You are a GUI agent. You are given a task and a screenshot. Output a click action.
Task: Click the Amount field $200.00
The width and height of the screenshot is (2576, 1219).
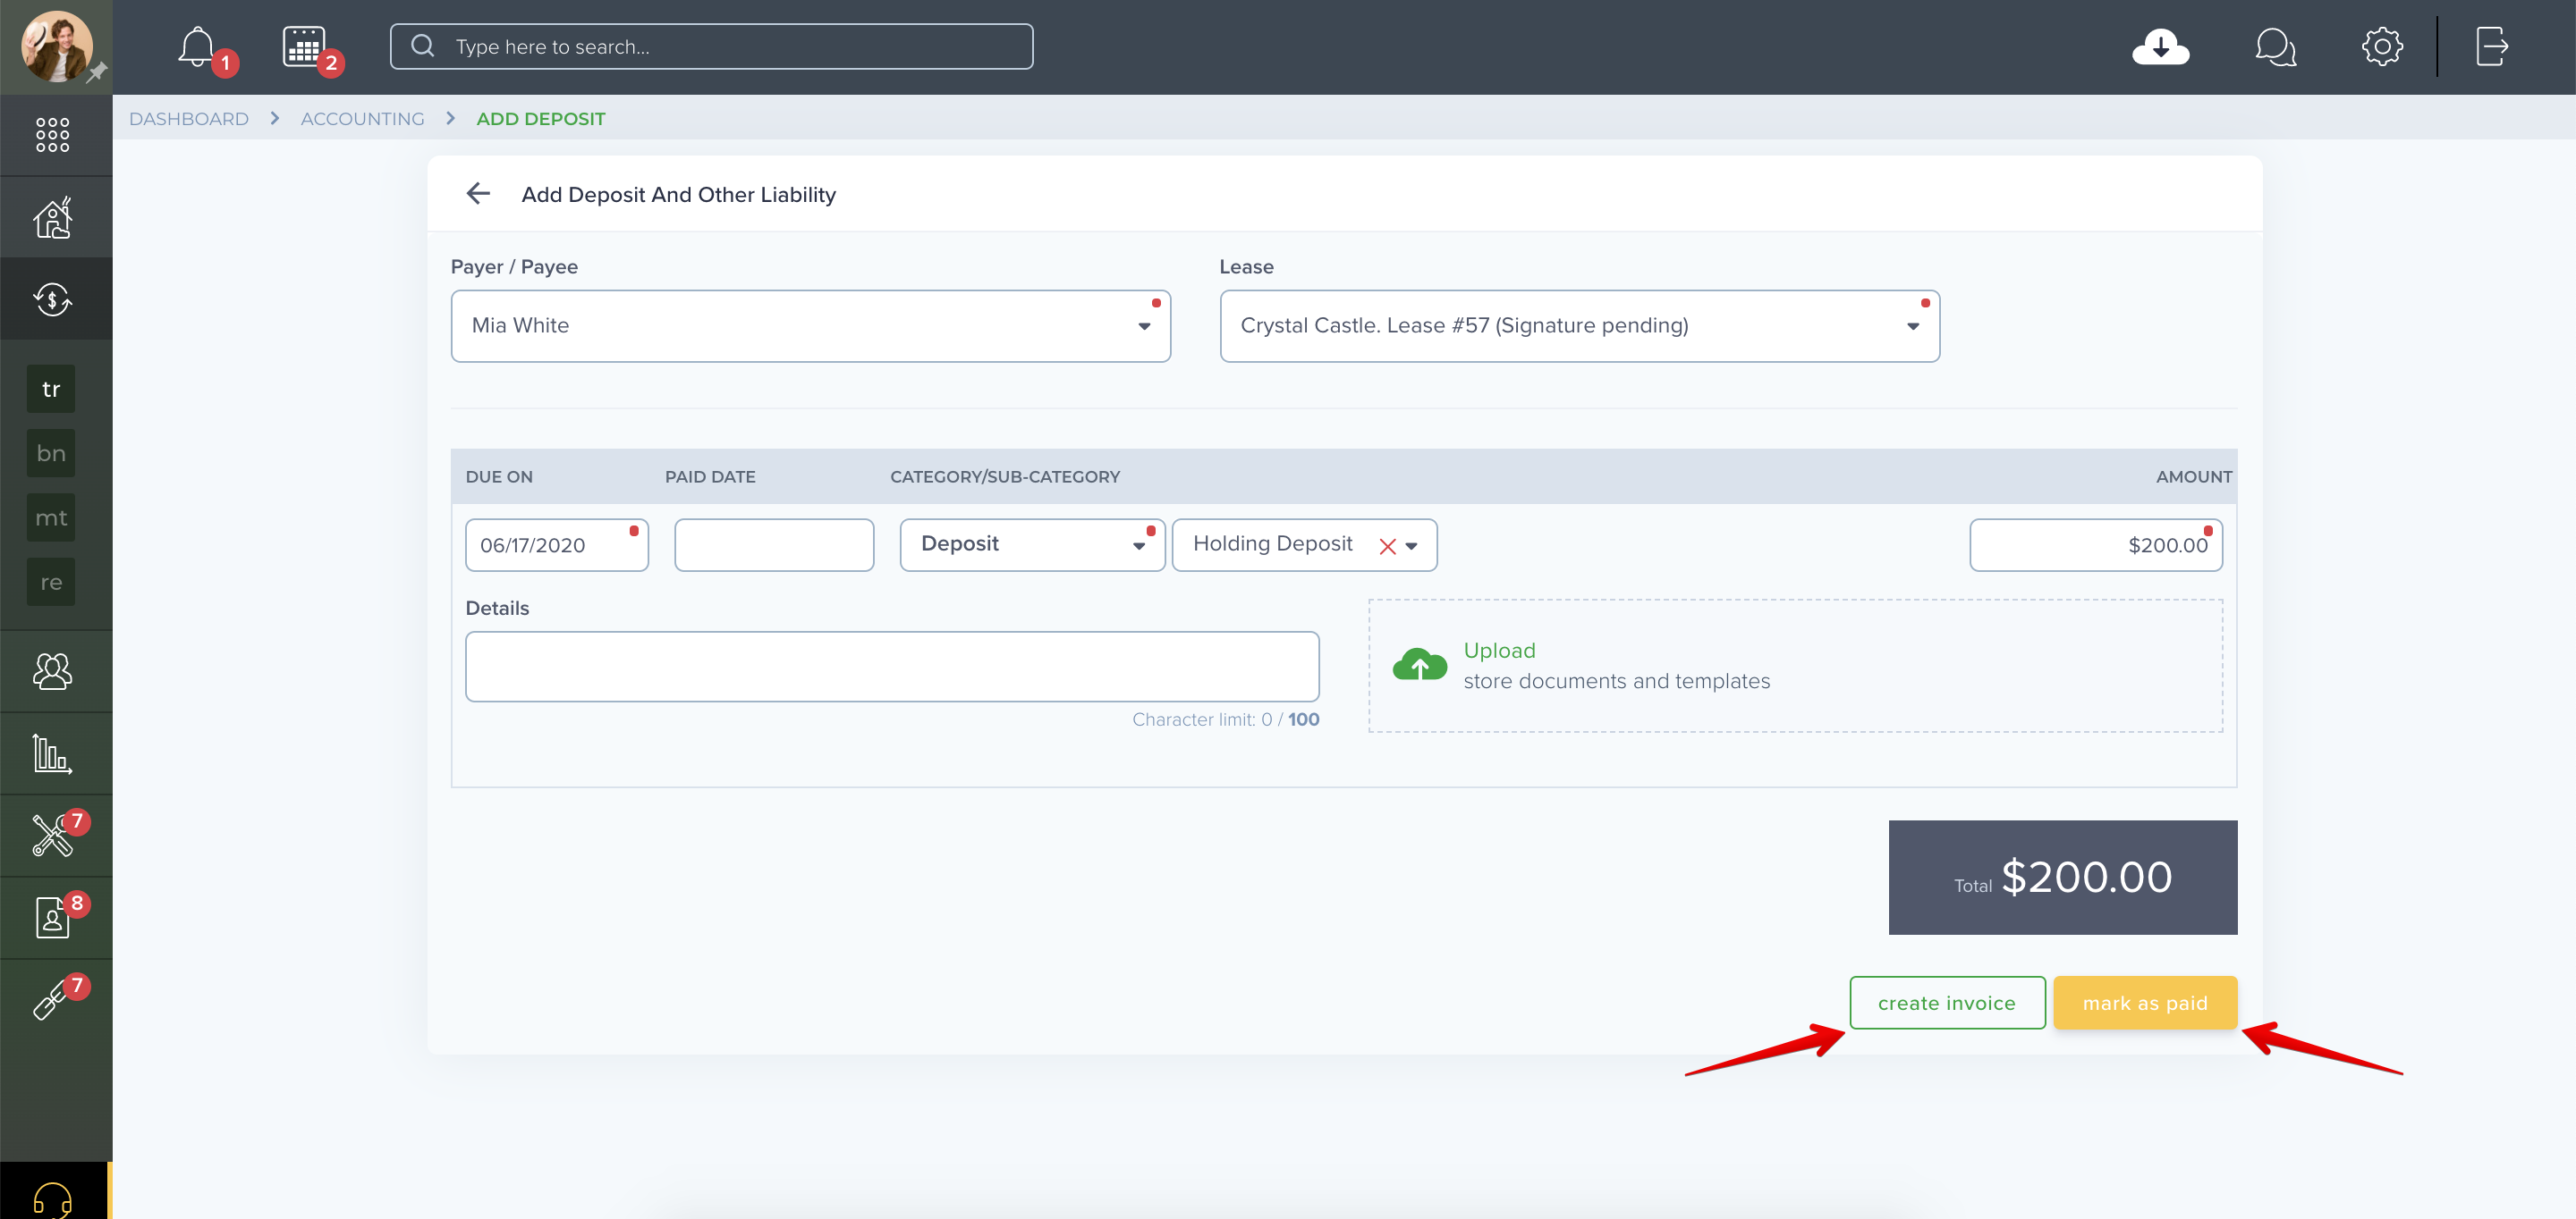tap(2096, 544)
